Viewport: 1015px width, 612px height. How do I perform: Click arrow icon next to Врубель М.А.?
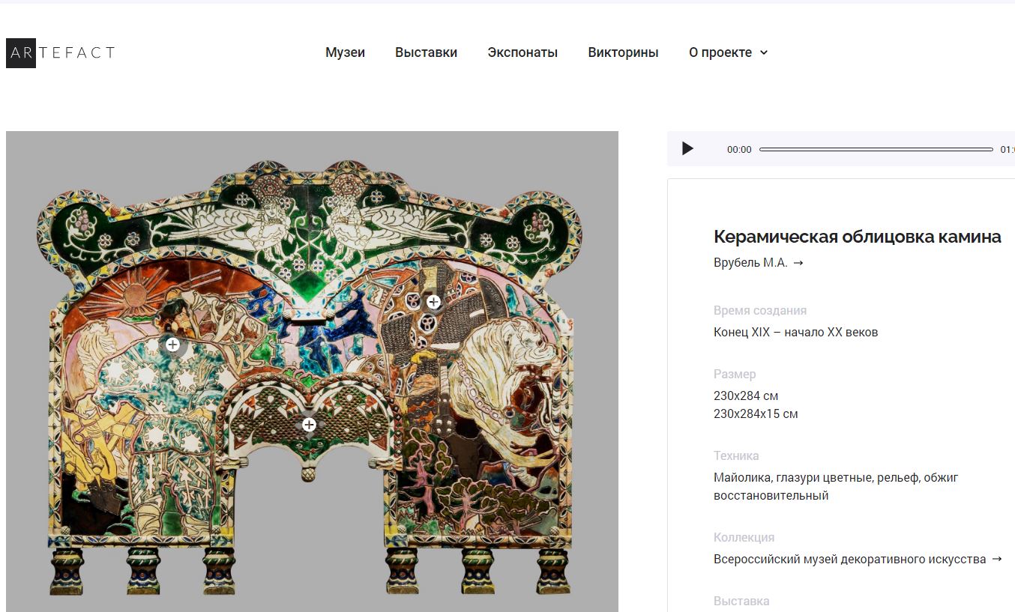pyautogui.click(x=798, y=263)
